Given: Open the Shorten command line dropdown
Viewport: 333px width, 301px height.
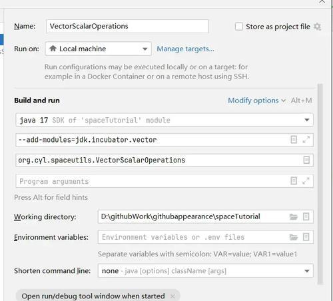Looking at the screenshot, I should (205, 271).
